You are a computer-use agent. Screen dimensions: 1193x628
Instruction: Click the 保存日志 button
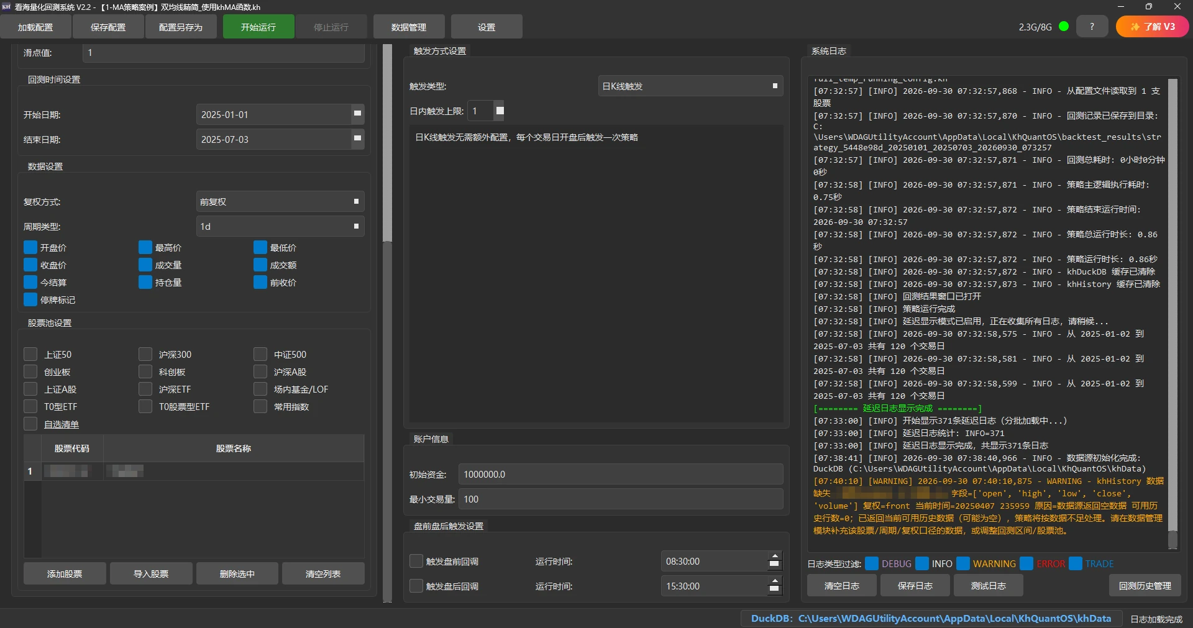(915, 585)
